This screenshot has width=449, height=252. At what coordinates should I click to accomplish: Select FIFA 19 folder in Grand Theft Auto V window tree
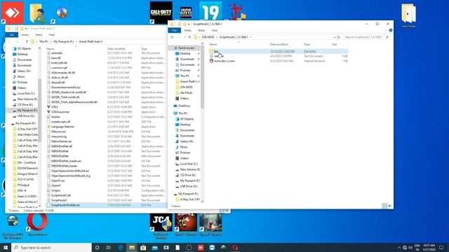coord(22,190)
